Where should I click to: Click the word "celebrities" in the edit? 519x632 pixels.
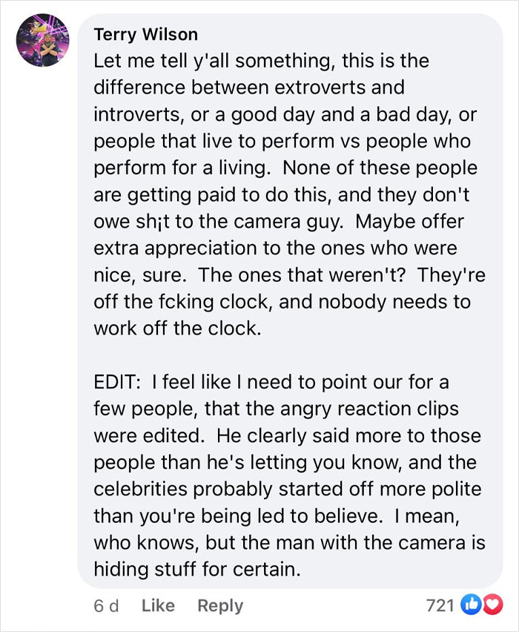click(x=140, y=489)
